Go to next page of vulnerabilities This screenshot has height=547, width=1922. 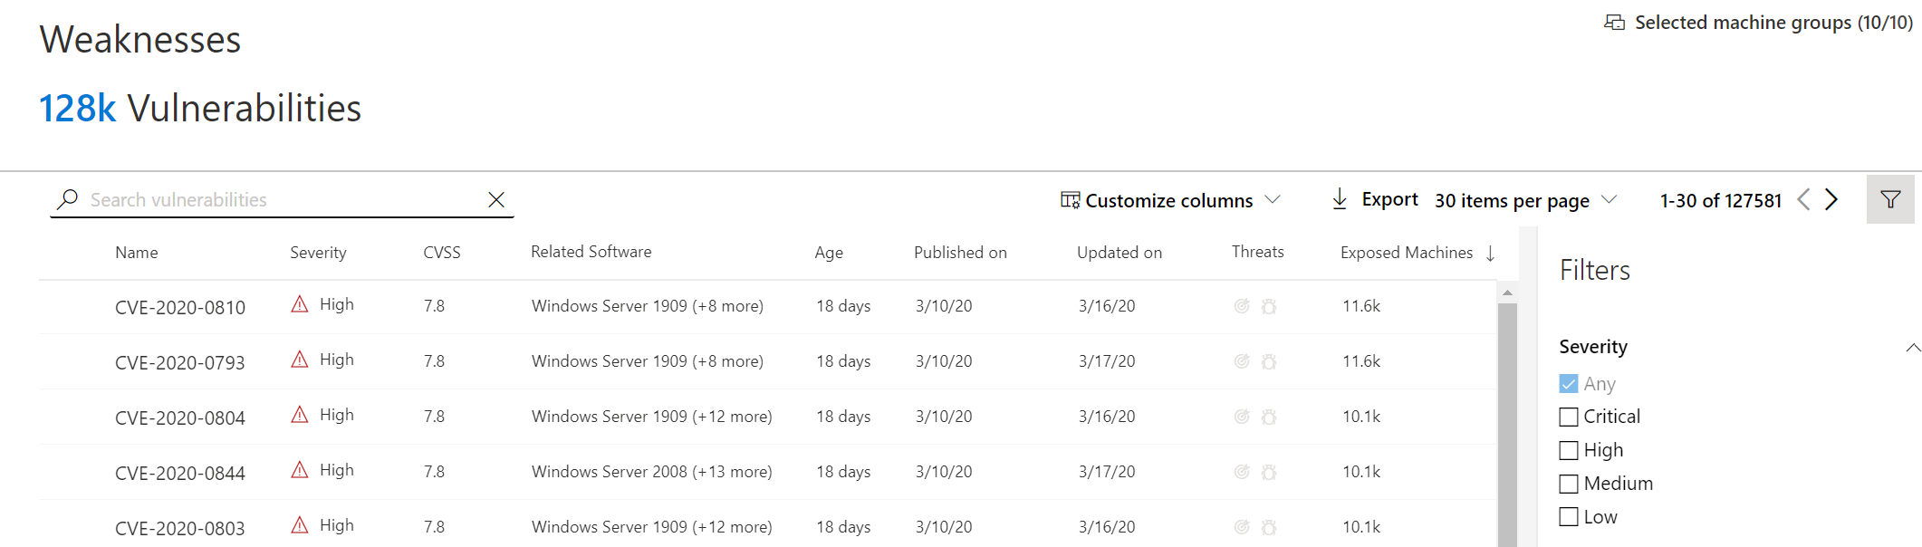coord(1831,199)
